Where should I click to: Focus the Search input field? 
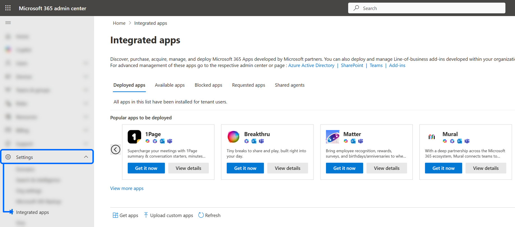[427, 8]
